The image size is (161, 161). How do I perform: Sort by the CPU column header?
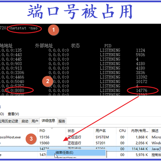click(x=122, y=131)
